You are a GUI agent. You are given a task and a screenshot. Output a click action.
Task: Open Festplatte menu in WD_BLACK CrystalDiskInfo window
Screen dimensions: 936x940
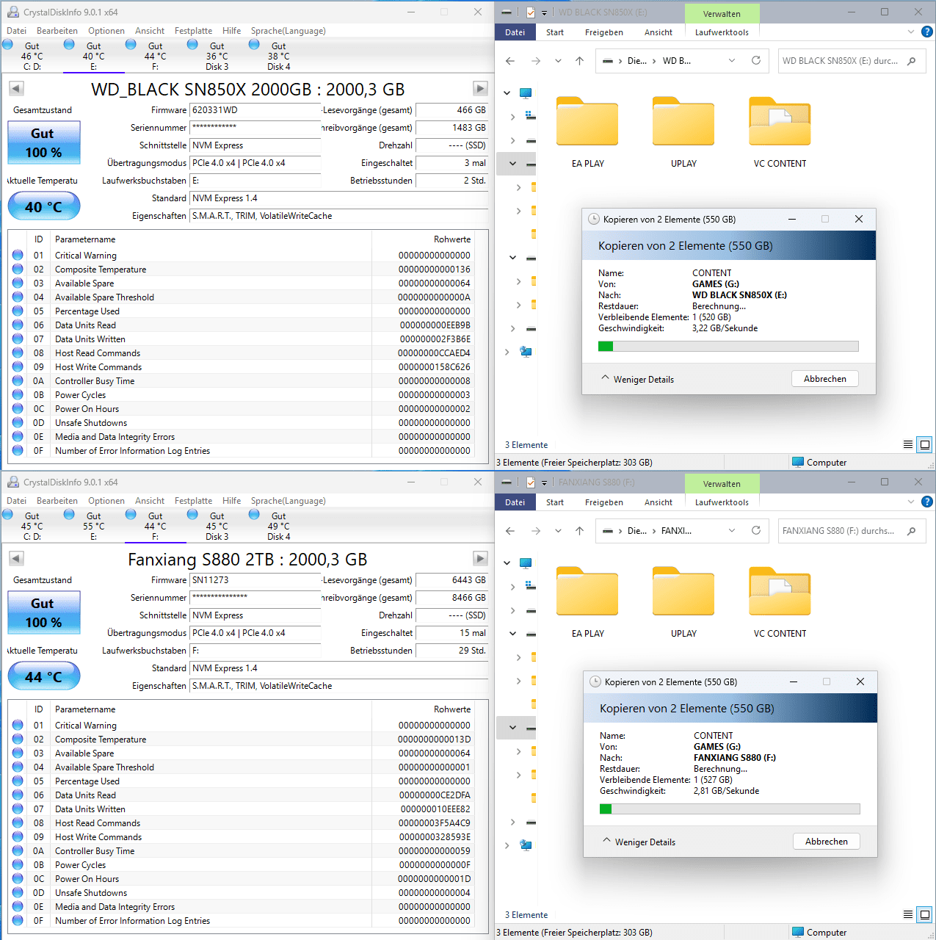pyautogui.click(x=193, y=31)
